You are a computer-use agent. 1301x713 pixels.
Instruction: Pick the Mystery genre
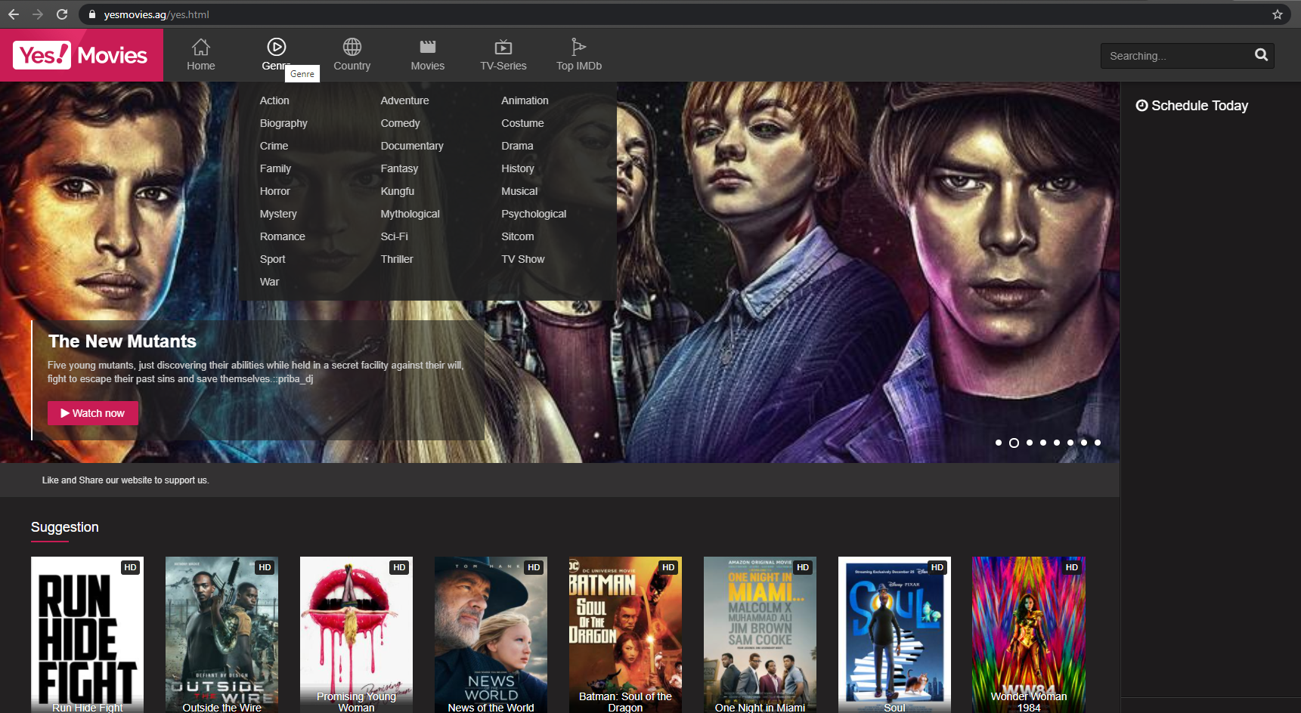278,214
